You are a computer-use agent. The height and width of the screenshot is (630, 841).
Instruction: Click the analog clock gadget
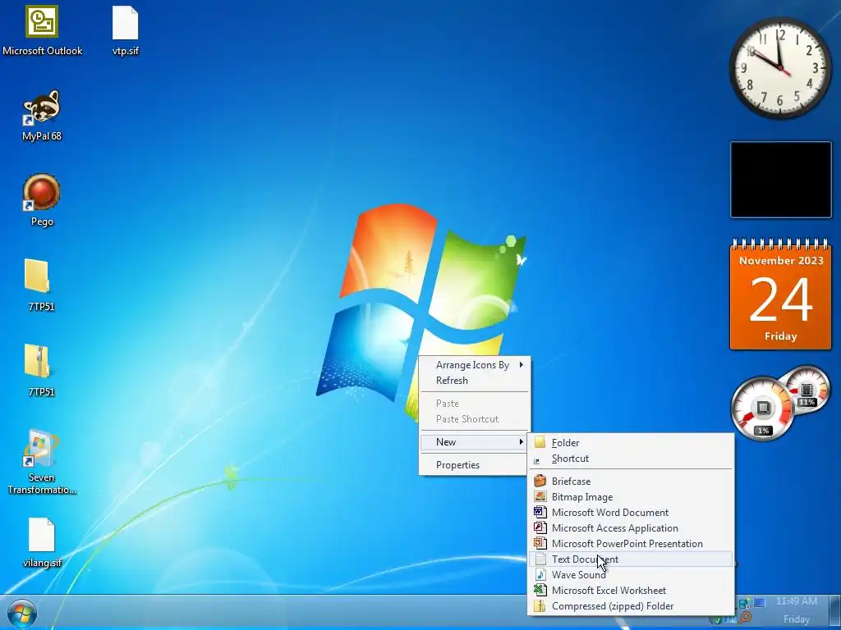point(780,67)
